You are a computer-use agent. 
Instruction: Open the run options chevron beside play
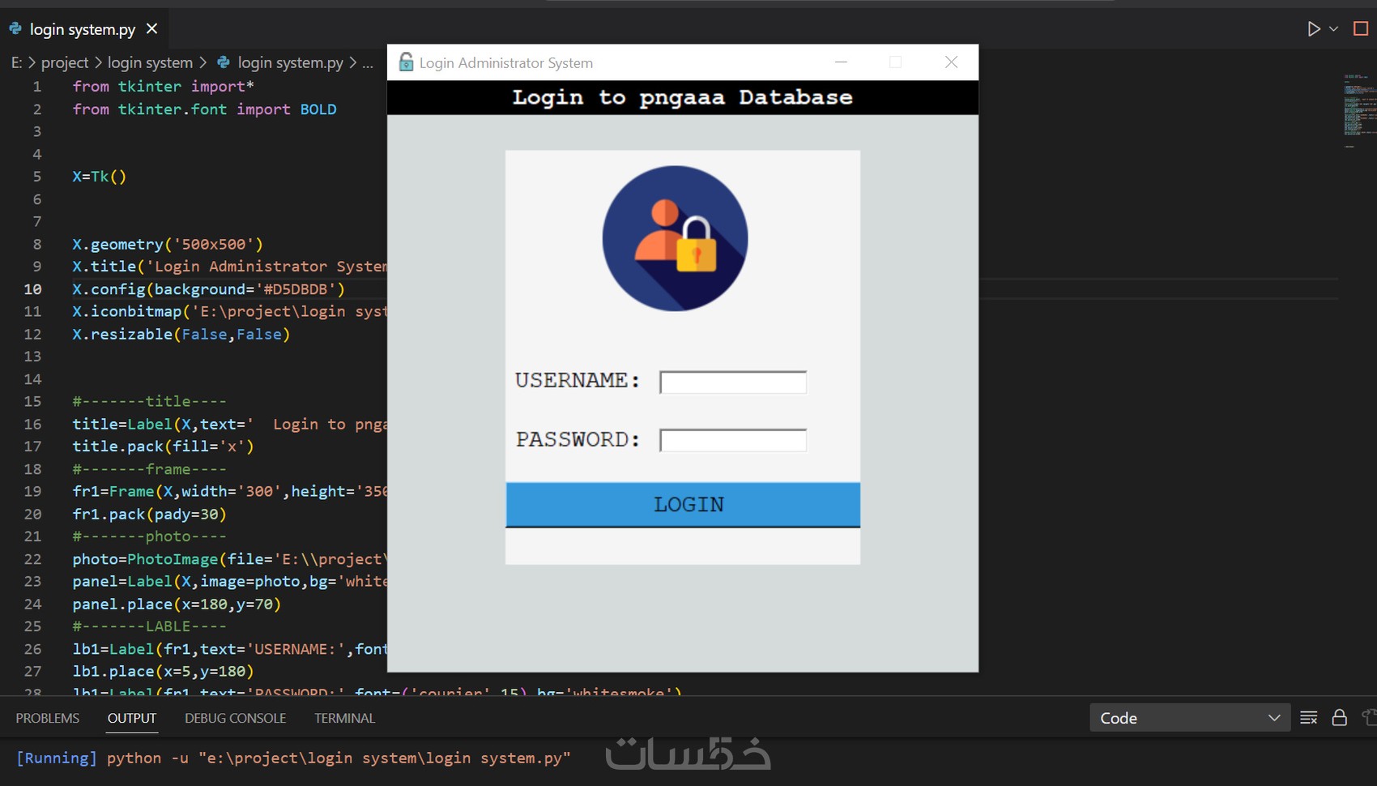click(1333, 29)
